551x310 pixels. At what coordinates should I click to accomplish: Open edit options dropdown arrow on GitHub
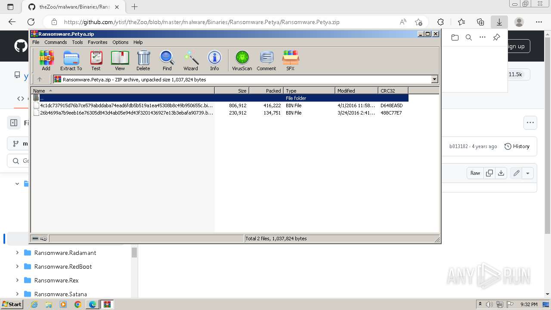point(528,173)
